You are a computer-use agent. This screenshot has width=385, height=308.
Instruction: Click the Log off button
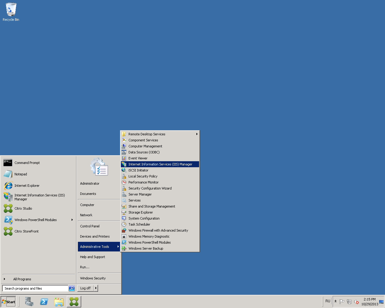[86, 288]
